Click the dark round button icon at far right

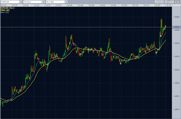(x=179, y=2)
